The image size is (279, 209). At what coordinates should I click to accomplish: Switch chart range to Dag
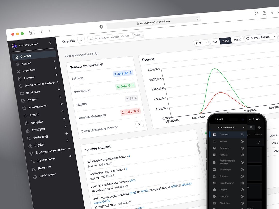(215, 42)
